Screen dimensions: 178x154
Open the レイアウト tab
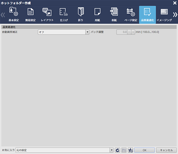pos(47,15)
